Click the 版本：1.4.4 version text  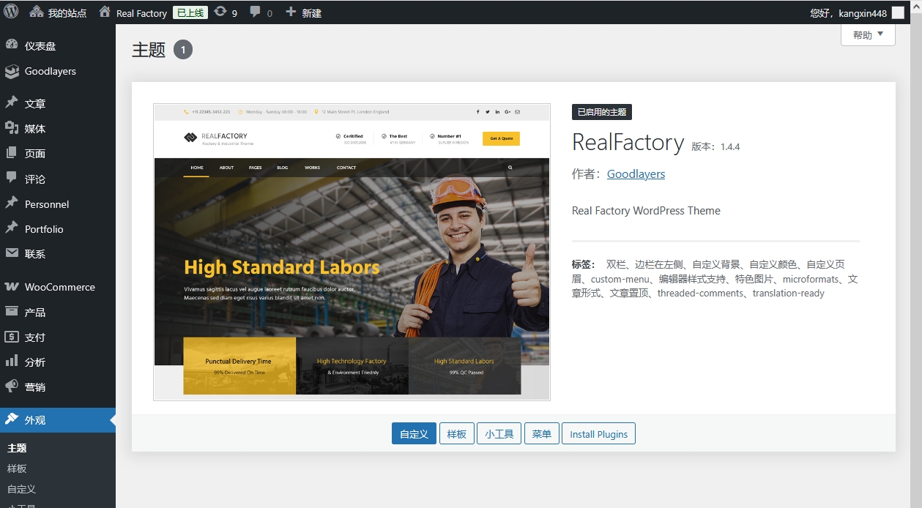[715, 146]
